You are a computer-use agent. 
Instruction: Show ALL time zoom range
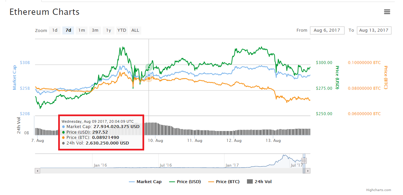tap(135, 30)
